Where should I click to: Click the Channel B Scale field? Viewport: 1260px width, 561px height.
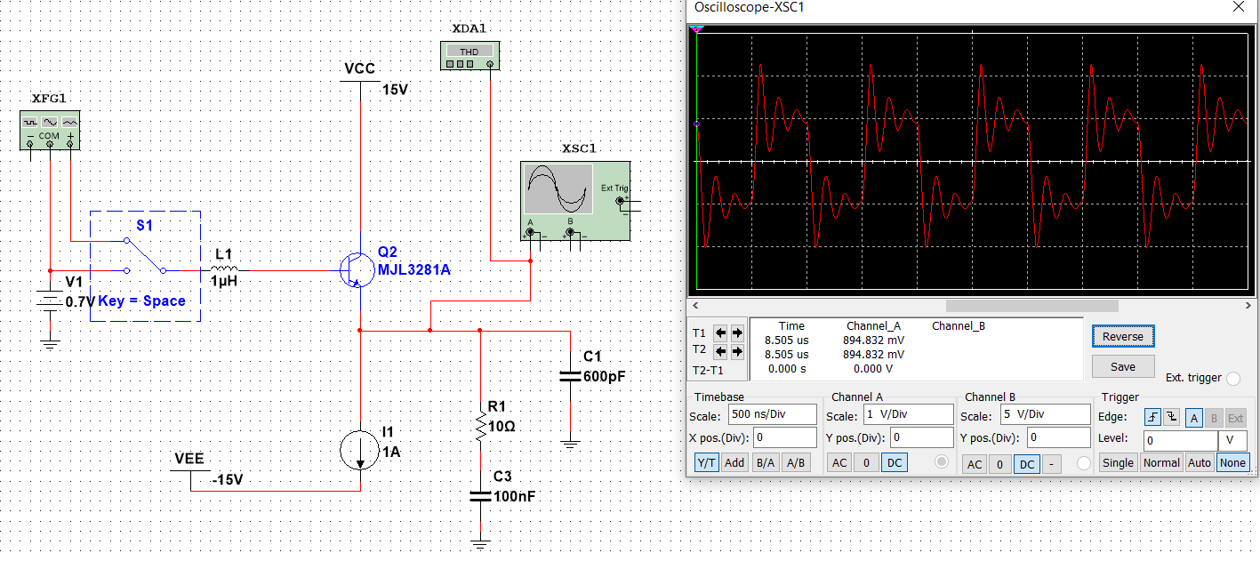(x=1045, y=414)
